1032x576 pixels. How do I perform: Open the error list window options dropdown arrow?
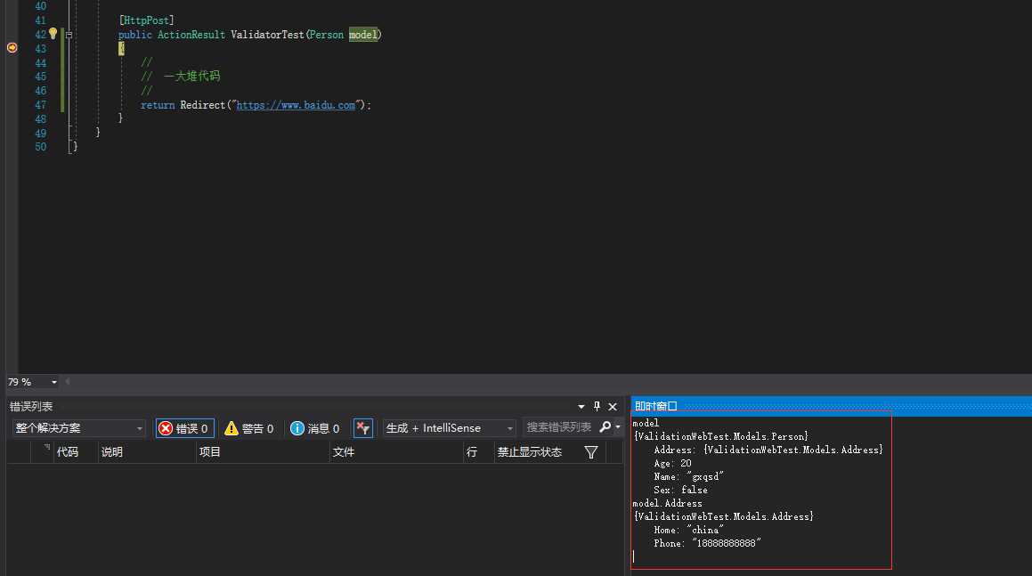tap(581, 407)
